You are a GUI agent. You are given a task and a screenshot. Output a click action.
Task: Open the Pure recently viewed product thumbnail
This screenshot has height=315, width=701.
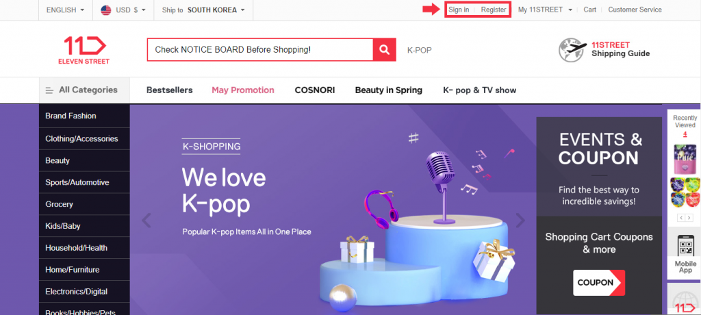(x=685, y=160)
